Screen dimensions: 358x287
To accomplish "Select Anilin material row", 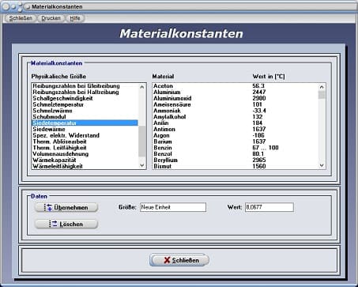I will pyautogui.click(x=236, y=123).
